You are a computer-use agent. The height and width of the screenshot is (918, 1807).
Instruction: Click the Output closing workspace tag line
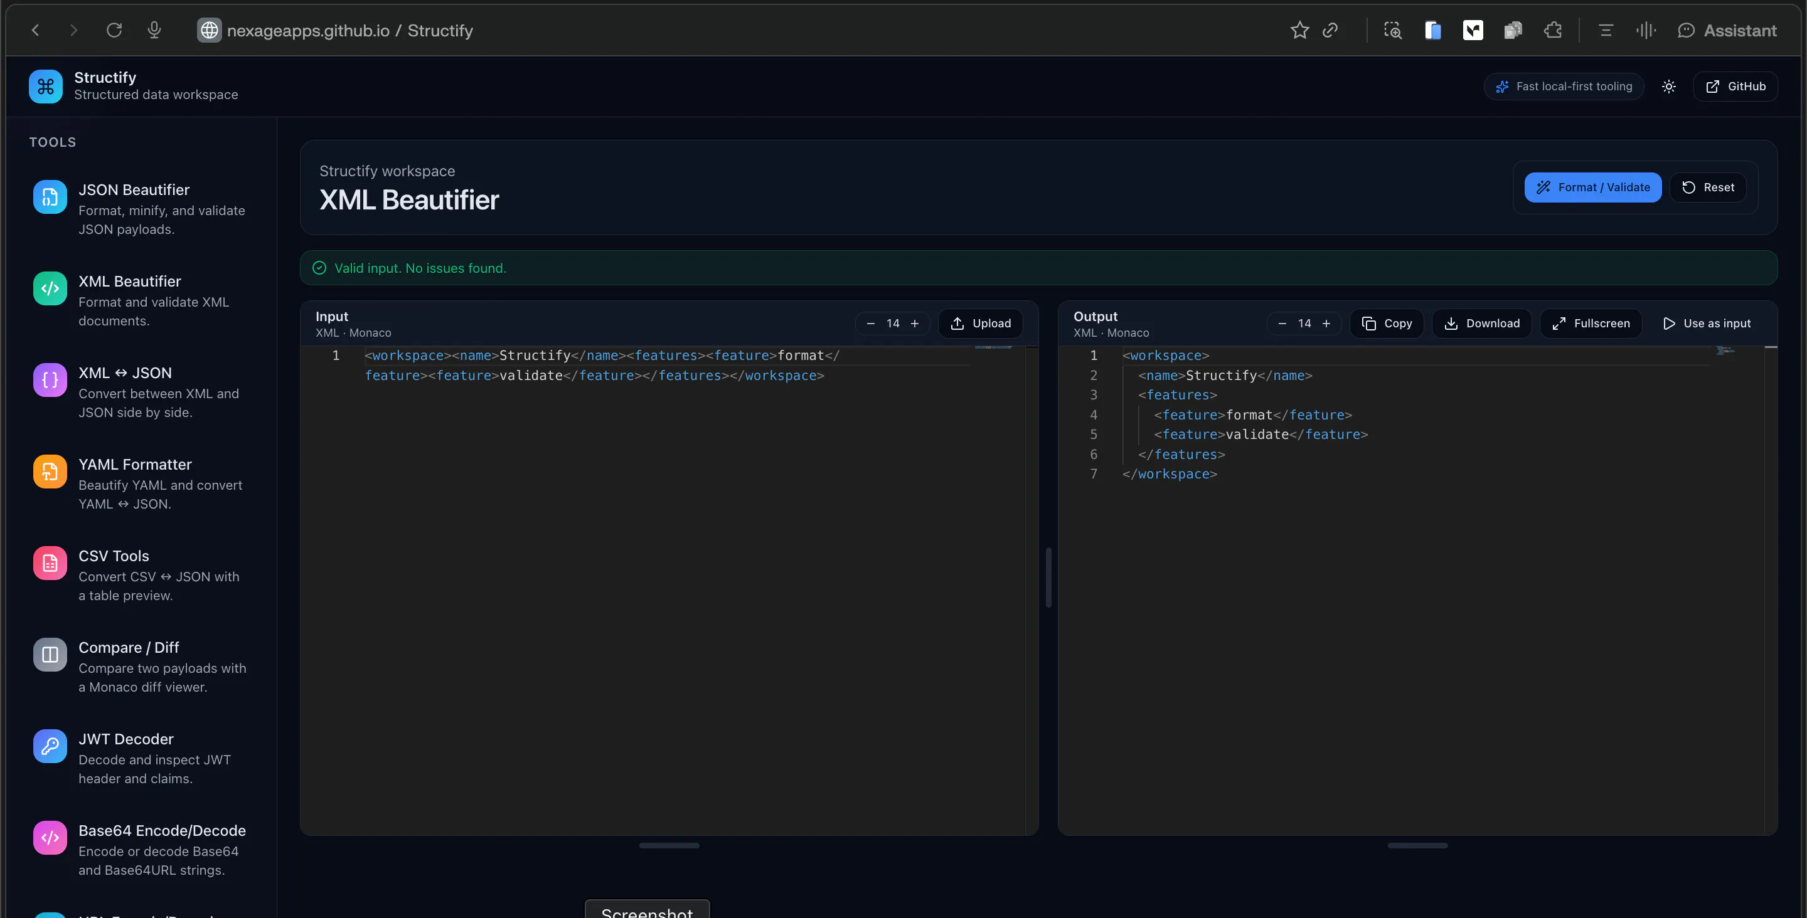[x=1170, y=474]
